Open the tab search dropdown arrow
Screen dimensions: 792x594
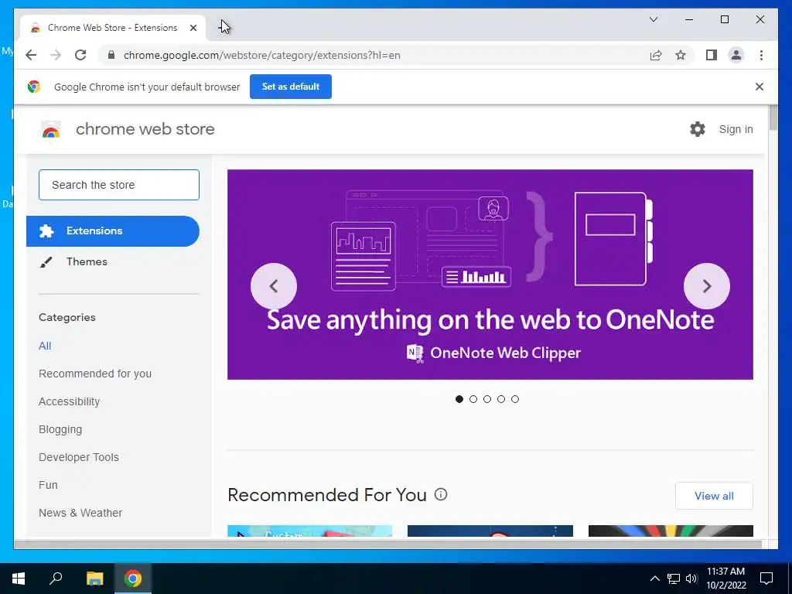[x=653, y=19]
